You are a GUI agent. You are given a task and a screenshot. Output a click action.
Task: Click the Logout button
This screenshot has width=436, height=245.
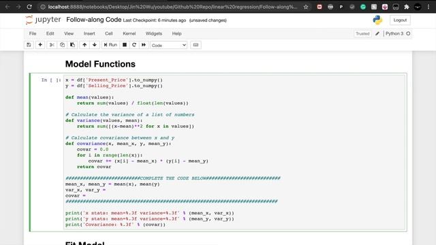pyautogui.click(x=400, y=20)
